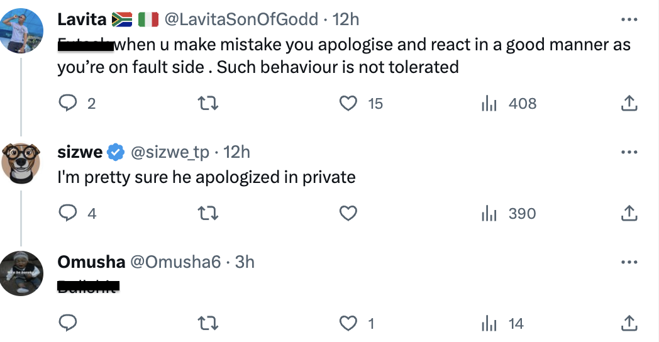Screen dimensions: 659x342
Task: Share sizwe's tweet
Action: [x=629, y=213]
